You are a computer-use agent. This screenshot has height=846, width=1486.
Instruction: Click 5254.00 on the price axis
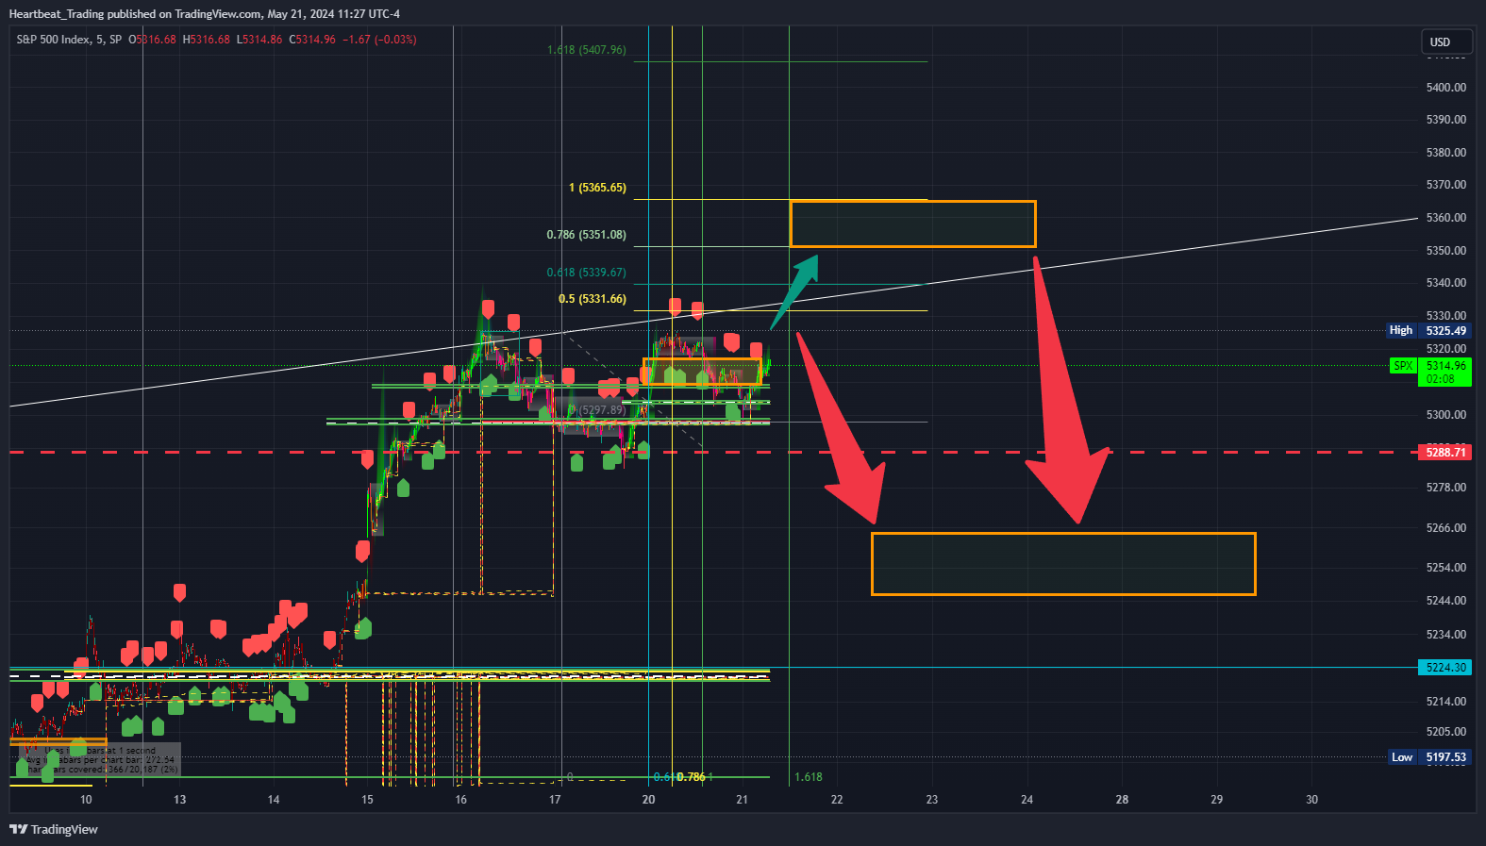coord(1446,568)
